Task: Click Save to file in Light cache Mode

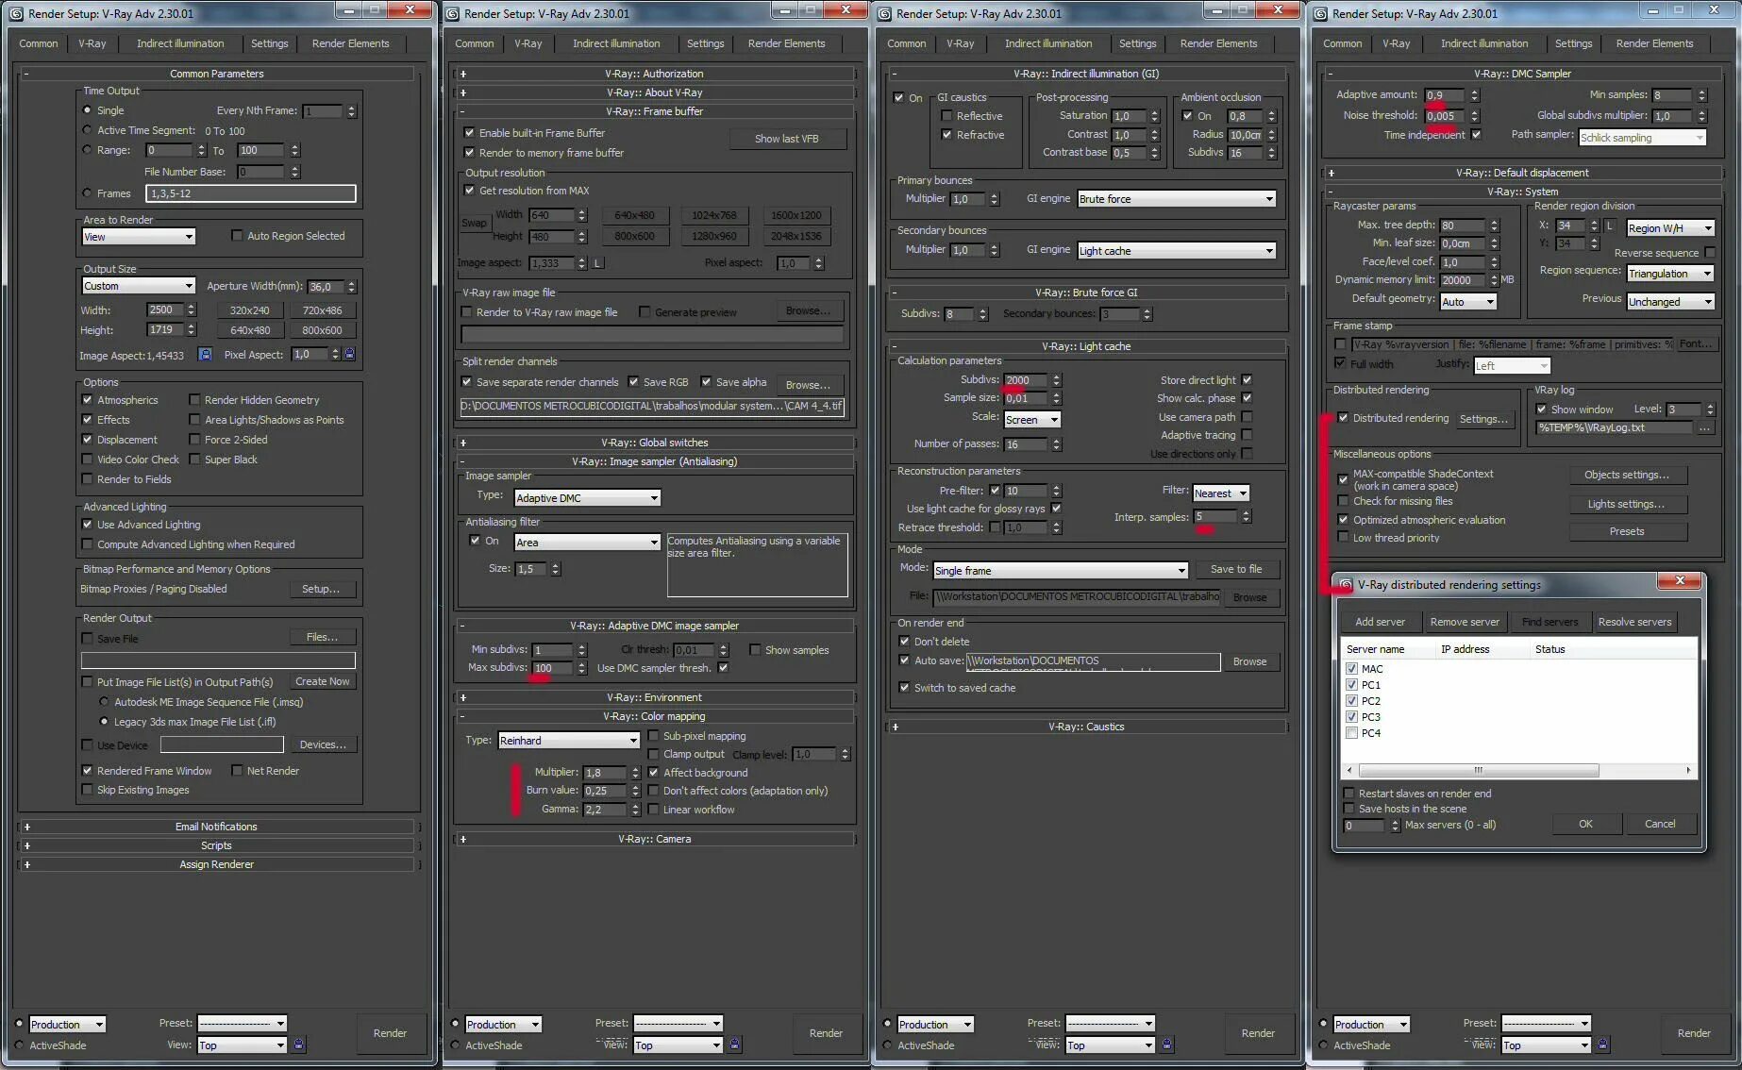Action: pos(1236,569)
